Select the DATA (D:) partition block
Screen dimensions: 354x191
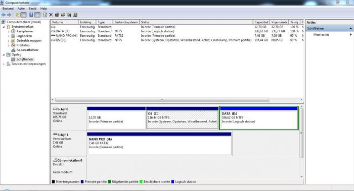259,118
